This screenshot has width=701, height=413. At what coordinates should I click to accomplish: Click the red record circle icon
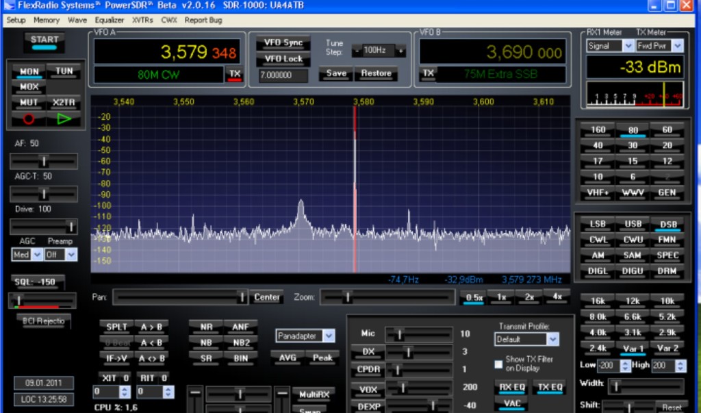coord(29,118)
